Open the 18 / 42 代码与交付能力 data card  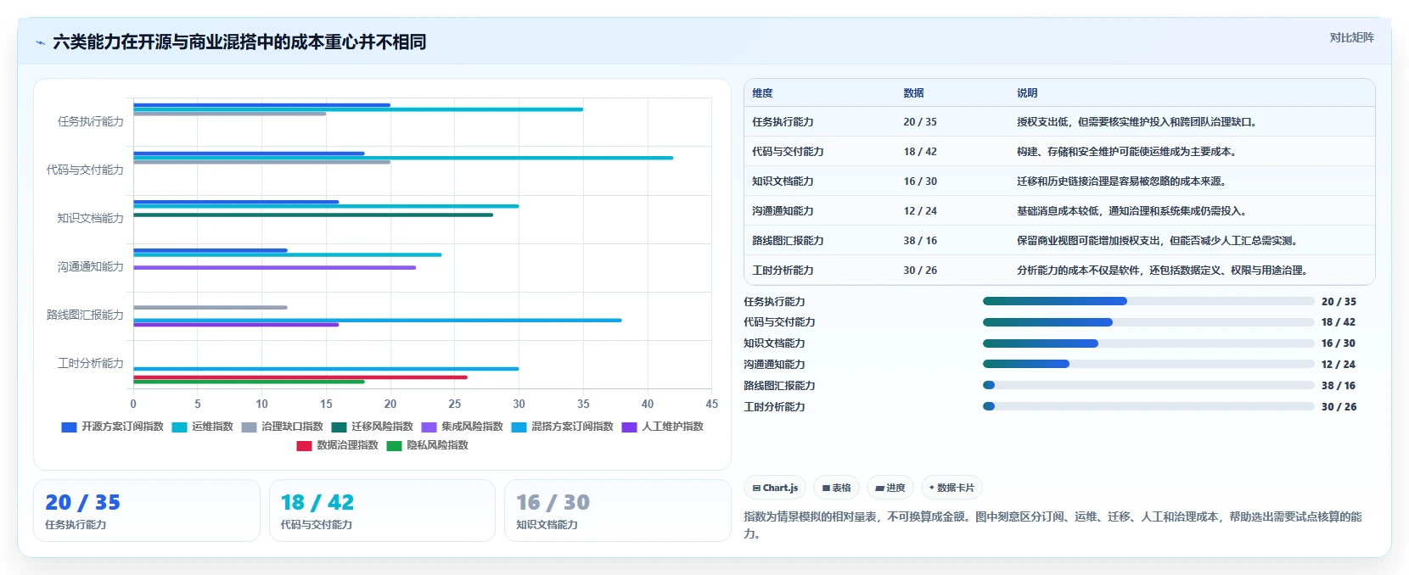(382, 511)
